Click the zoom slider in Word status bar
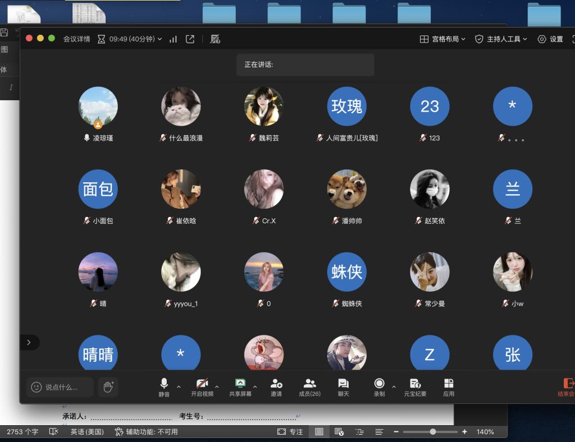 [433, 432]
